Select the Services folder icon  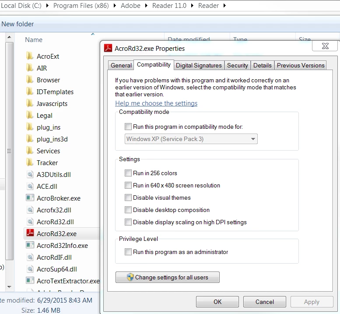30,151
